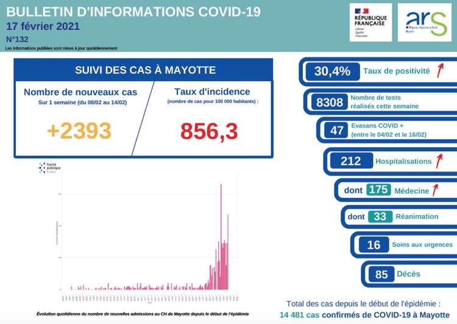Click the ARS Mayotte logo
The width and height of the screenshot is (457, 324).
[424, 23]
